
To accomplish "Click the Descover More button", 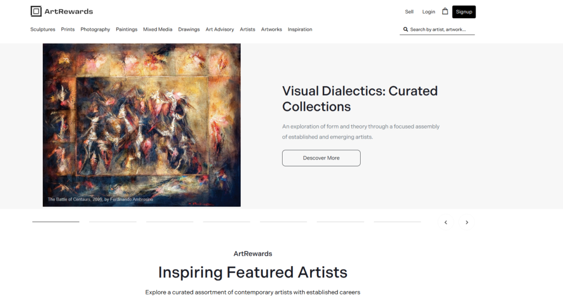I will point(321,158).
